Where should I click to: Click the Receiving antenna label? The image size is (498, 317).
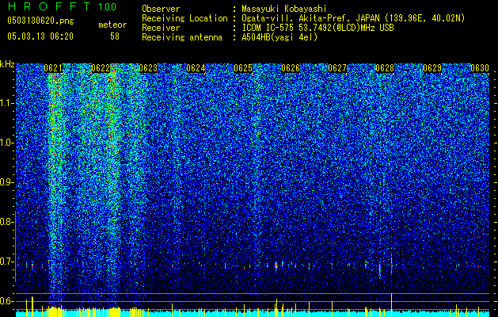[182, 37]
